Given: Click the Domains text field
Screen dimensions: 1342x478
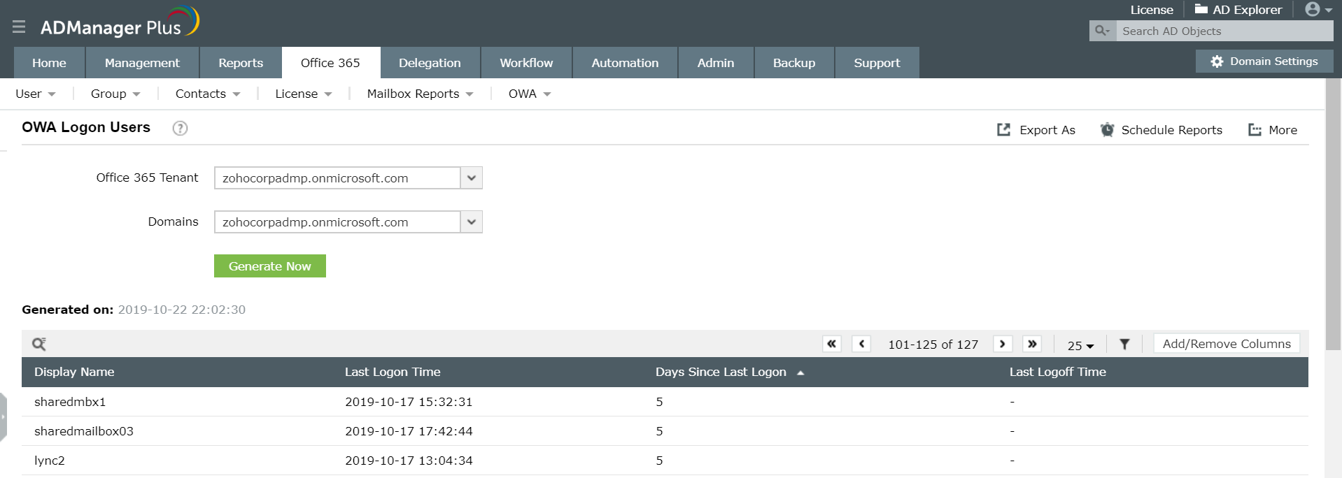Looking at the screenshot, I should pos(337,222).
